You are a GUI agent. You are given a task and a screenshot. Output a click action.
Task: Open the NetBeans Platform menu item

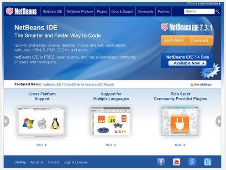pos(79,11)
